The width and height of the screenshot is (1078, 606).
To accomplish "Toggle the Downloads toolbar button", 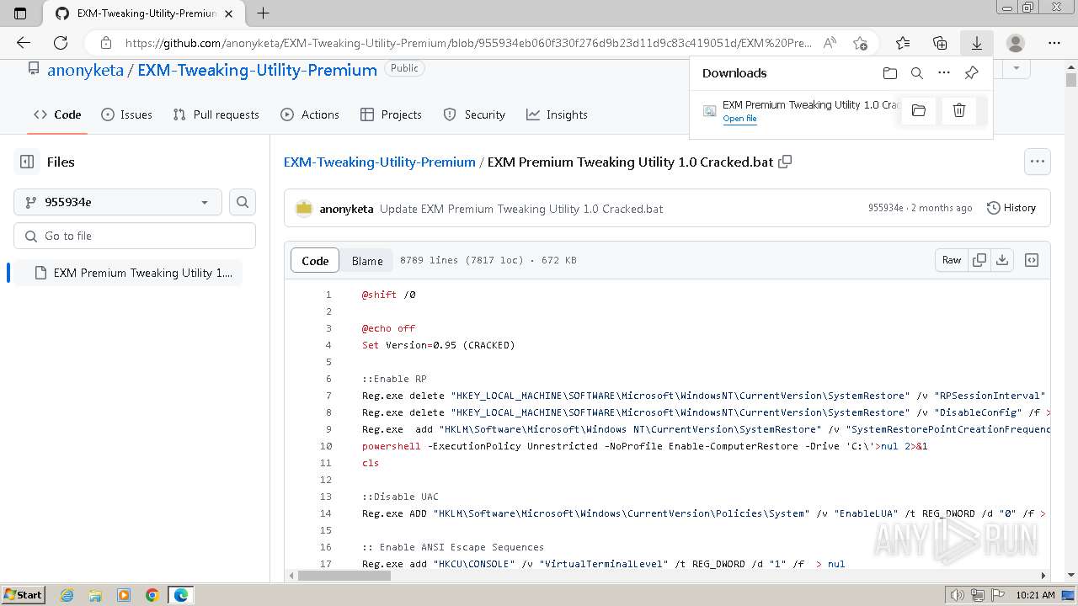I will pyautogui.click(x=977, y=43).
